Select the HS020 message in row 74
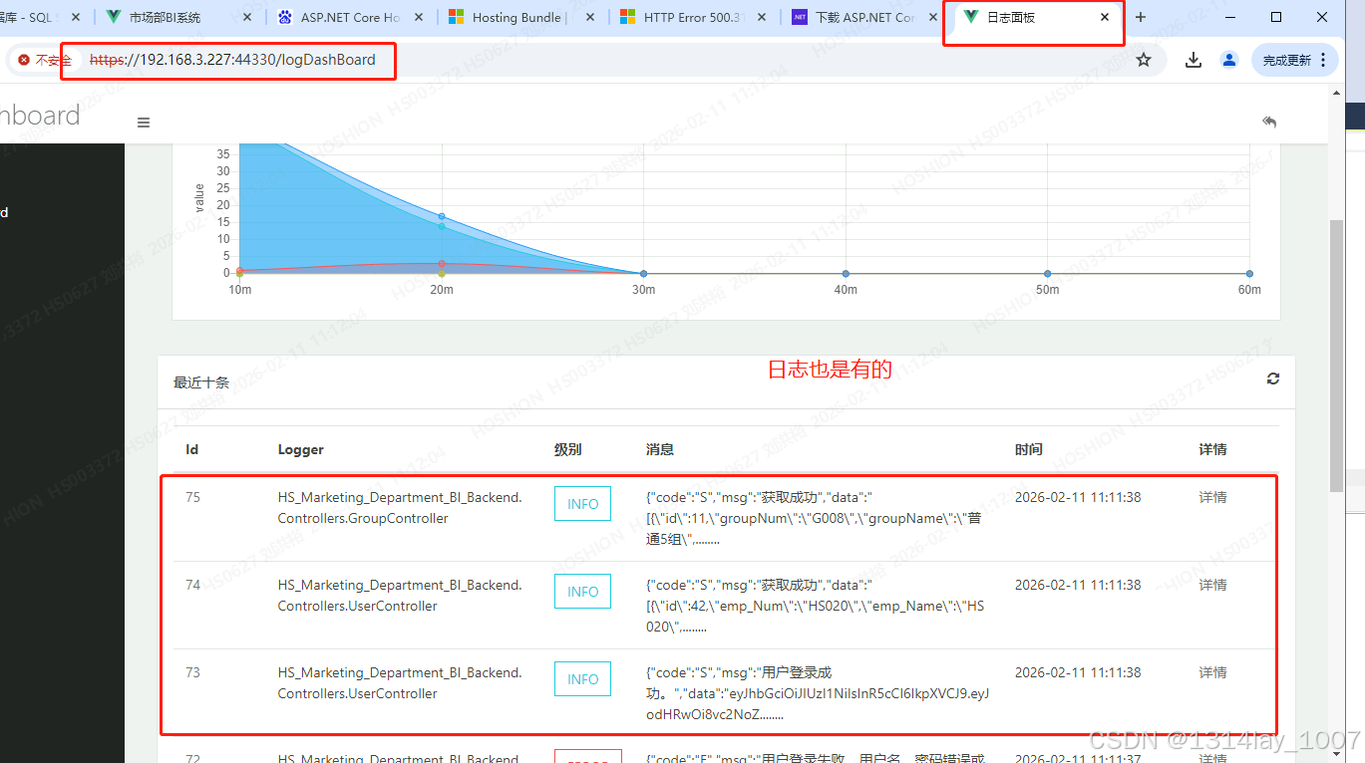This screenshot has height=763, width=1365. pyautogui.click(x=815, y=606)
